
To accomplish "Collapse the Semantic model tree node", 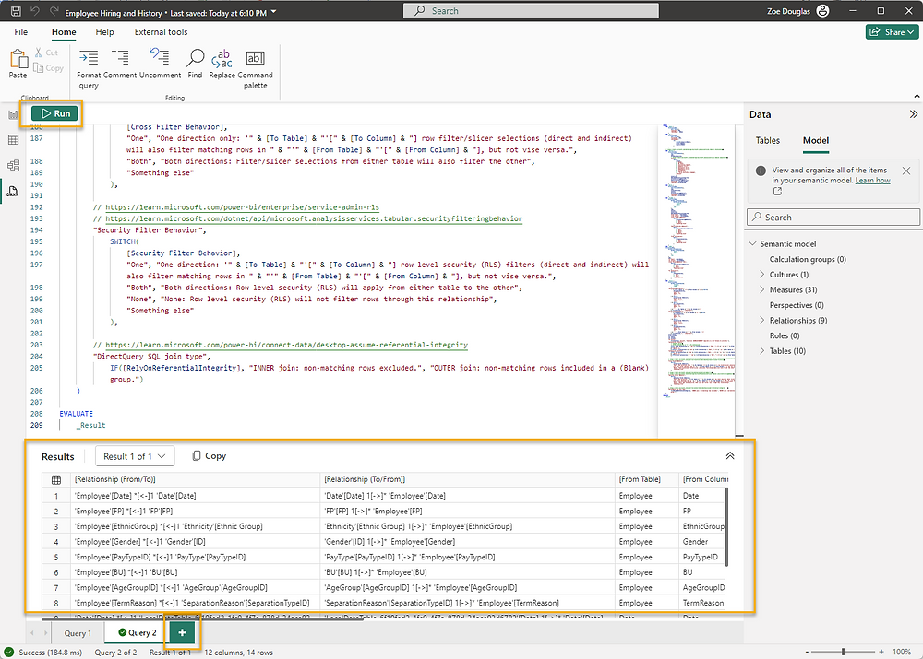I will pos(753,243).
